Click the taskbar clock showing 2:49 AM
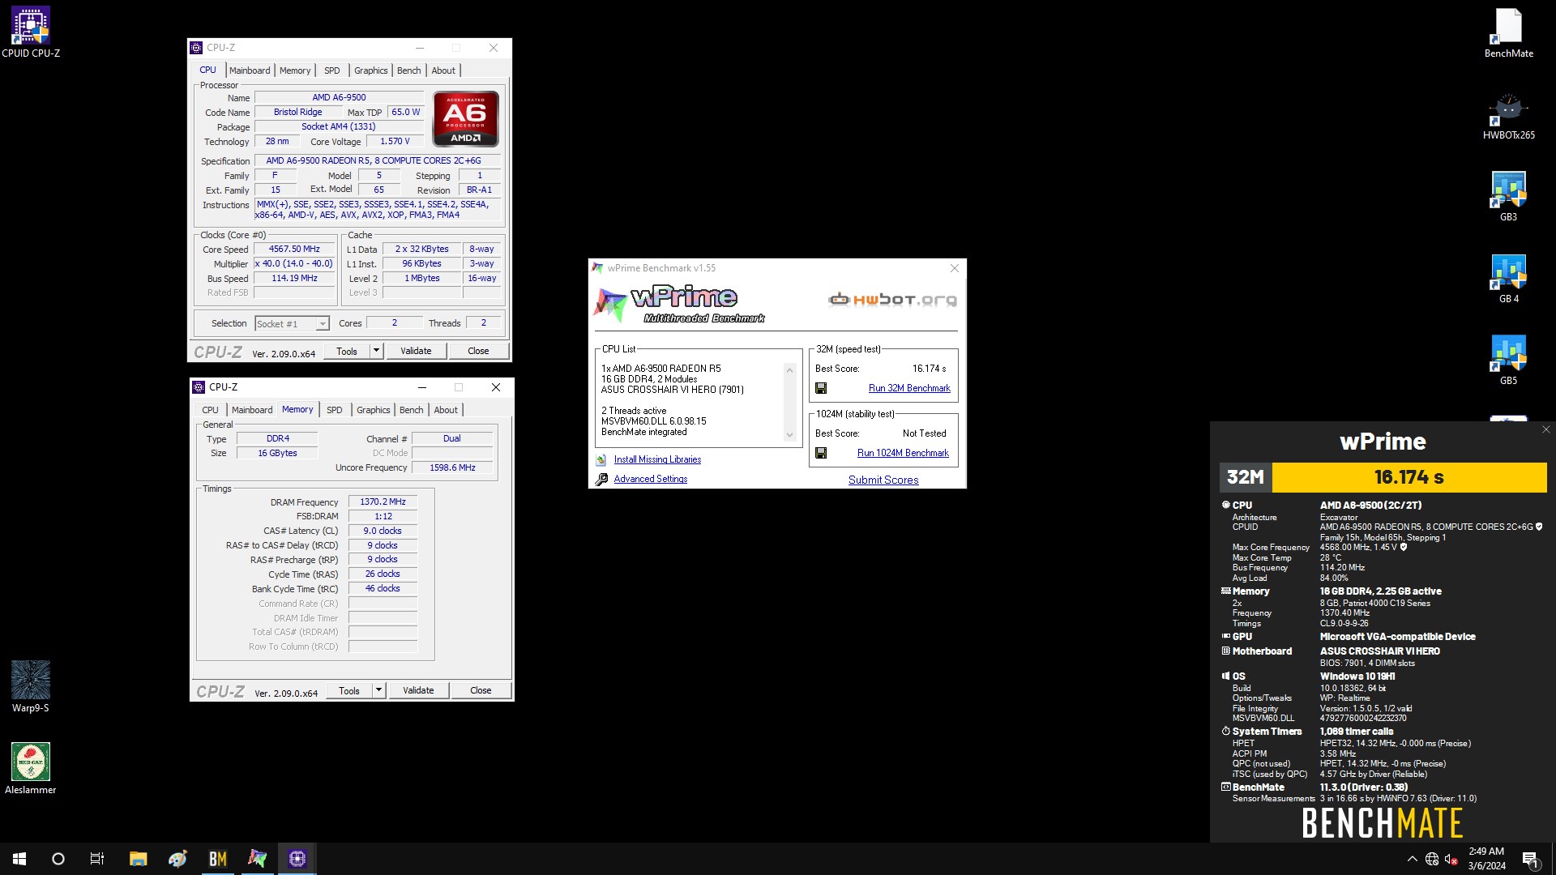 [x=1486, y=859]
